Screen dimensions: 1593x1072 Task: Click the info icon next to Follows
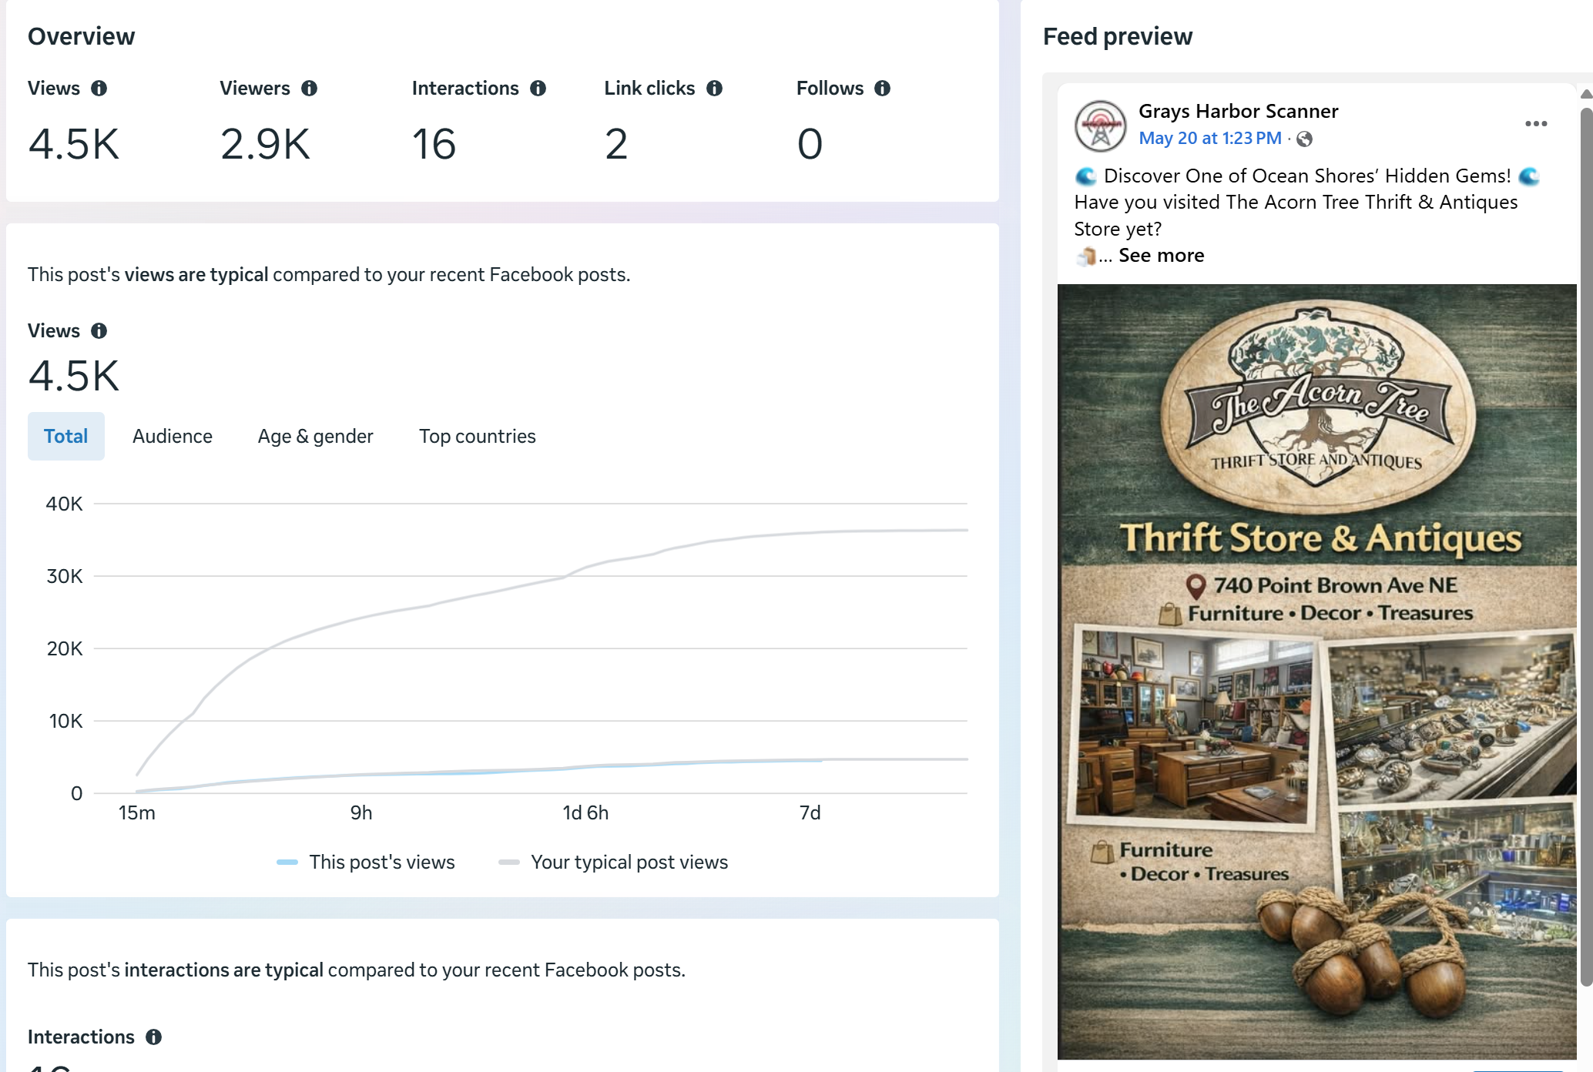[882, 89]
